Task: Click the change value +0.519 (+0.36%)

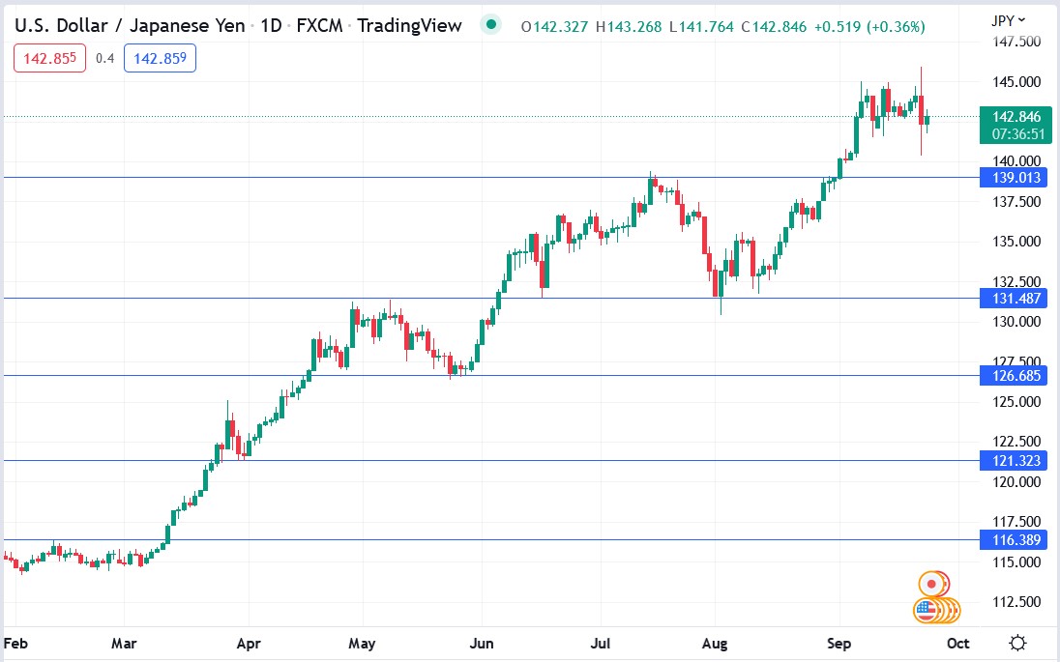Action: 869,27
